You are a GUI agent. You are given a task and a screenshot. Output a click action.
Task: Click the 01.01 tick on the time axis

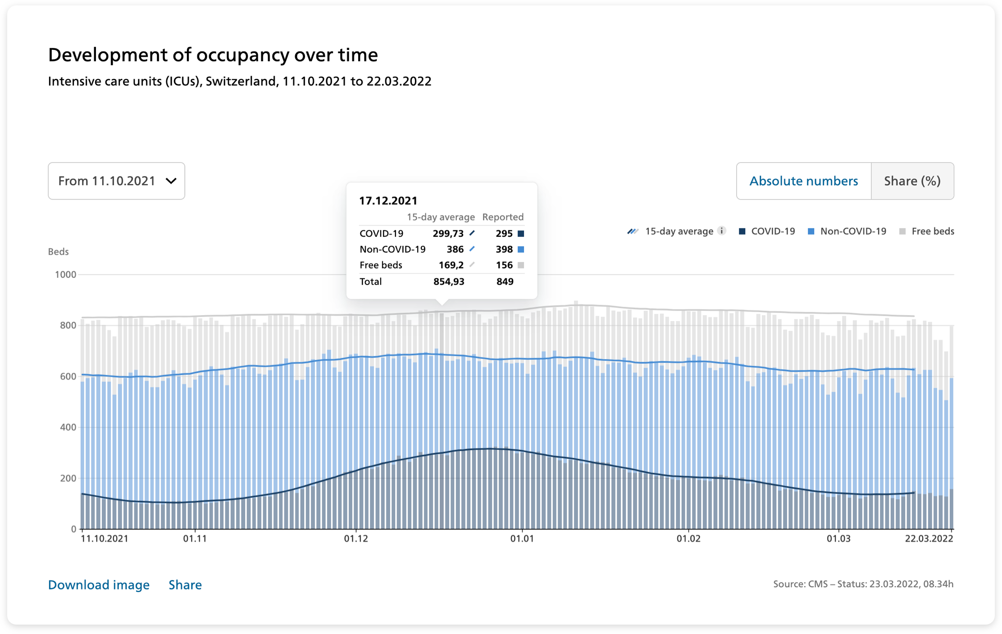coord(522,539)
